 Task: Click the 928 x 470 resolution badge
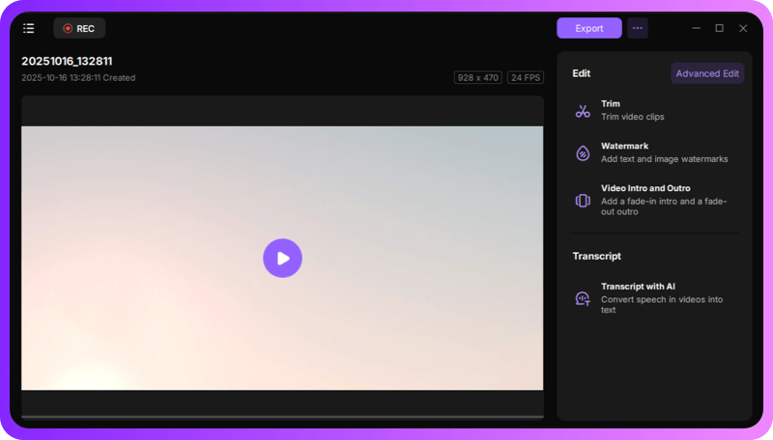477,78
